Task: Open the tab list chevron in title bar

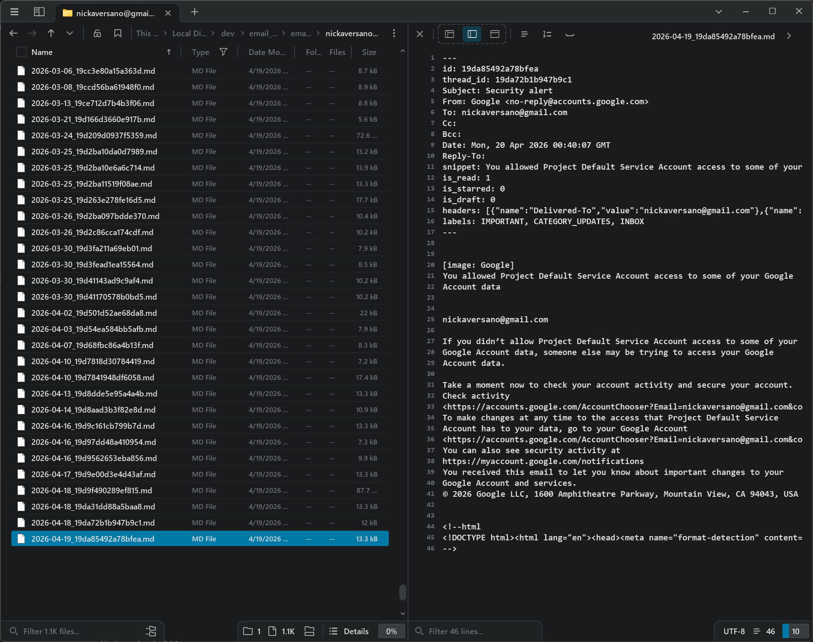Action: coord(719,12)
